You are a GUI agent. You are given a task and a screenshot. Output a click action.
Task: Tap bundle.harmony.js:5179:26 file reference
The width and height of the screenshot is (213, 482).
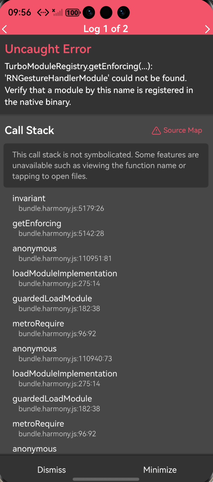[x=61, y=208]
